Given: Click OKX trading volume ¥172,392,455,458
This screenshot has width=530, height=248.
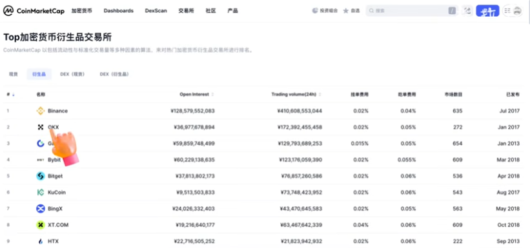Looking at the screenshot, I should pyautogui.click(x=300, y=127).
